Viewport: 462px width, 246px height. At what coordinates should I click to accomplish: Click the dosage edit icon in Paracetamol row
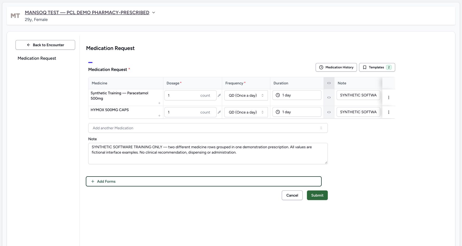coord(219,95)
